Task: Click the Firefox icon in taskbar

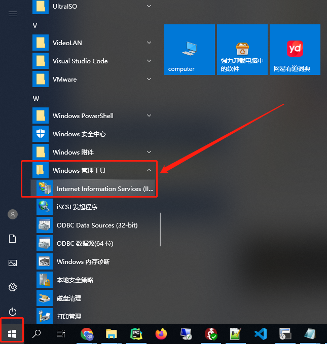Action: tap(161, 334)
